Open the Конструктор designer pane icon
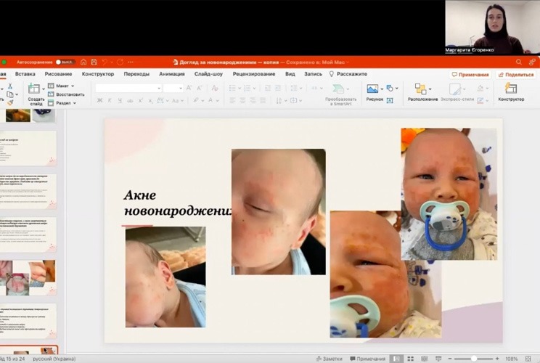540x363 pixels. [x=511, y=89]
